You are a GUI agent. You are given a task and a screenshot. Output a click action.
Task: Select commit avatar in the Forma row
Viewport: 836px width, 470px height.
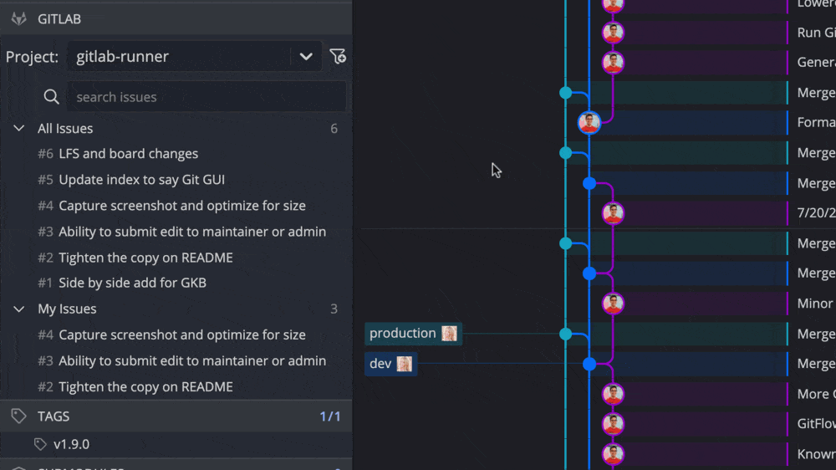point(589,123)
